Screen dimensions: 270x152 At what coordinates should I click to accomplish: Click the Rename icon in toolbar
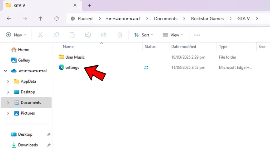click(x=88, y=35)
